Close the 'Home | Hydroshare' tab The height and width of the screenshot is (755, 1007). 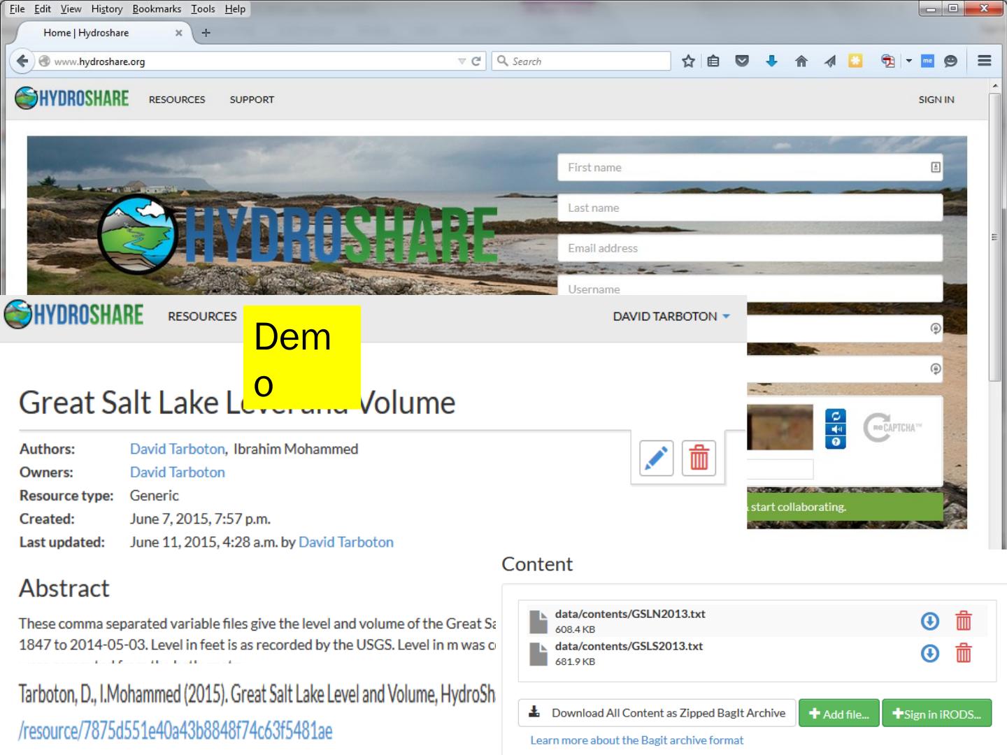[178, 33]
